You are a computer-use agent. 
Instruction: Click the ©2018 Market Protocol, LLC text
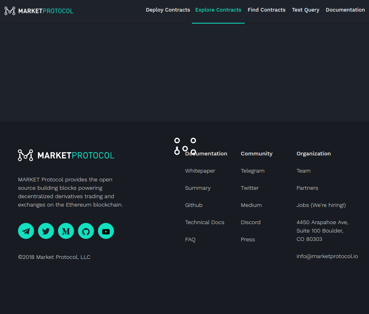tap(54, 257)
